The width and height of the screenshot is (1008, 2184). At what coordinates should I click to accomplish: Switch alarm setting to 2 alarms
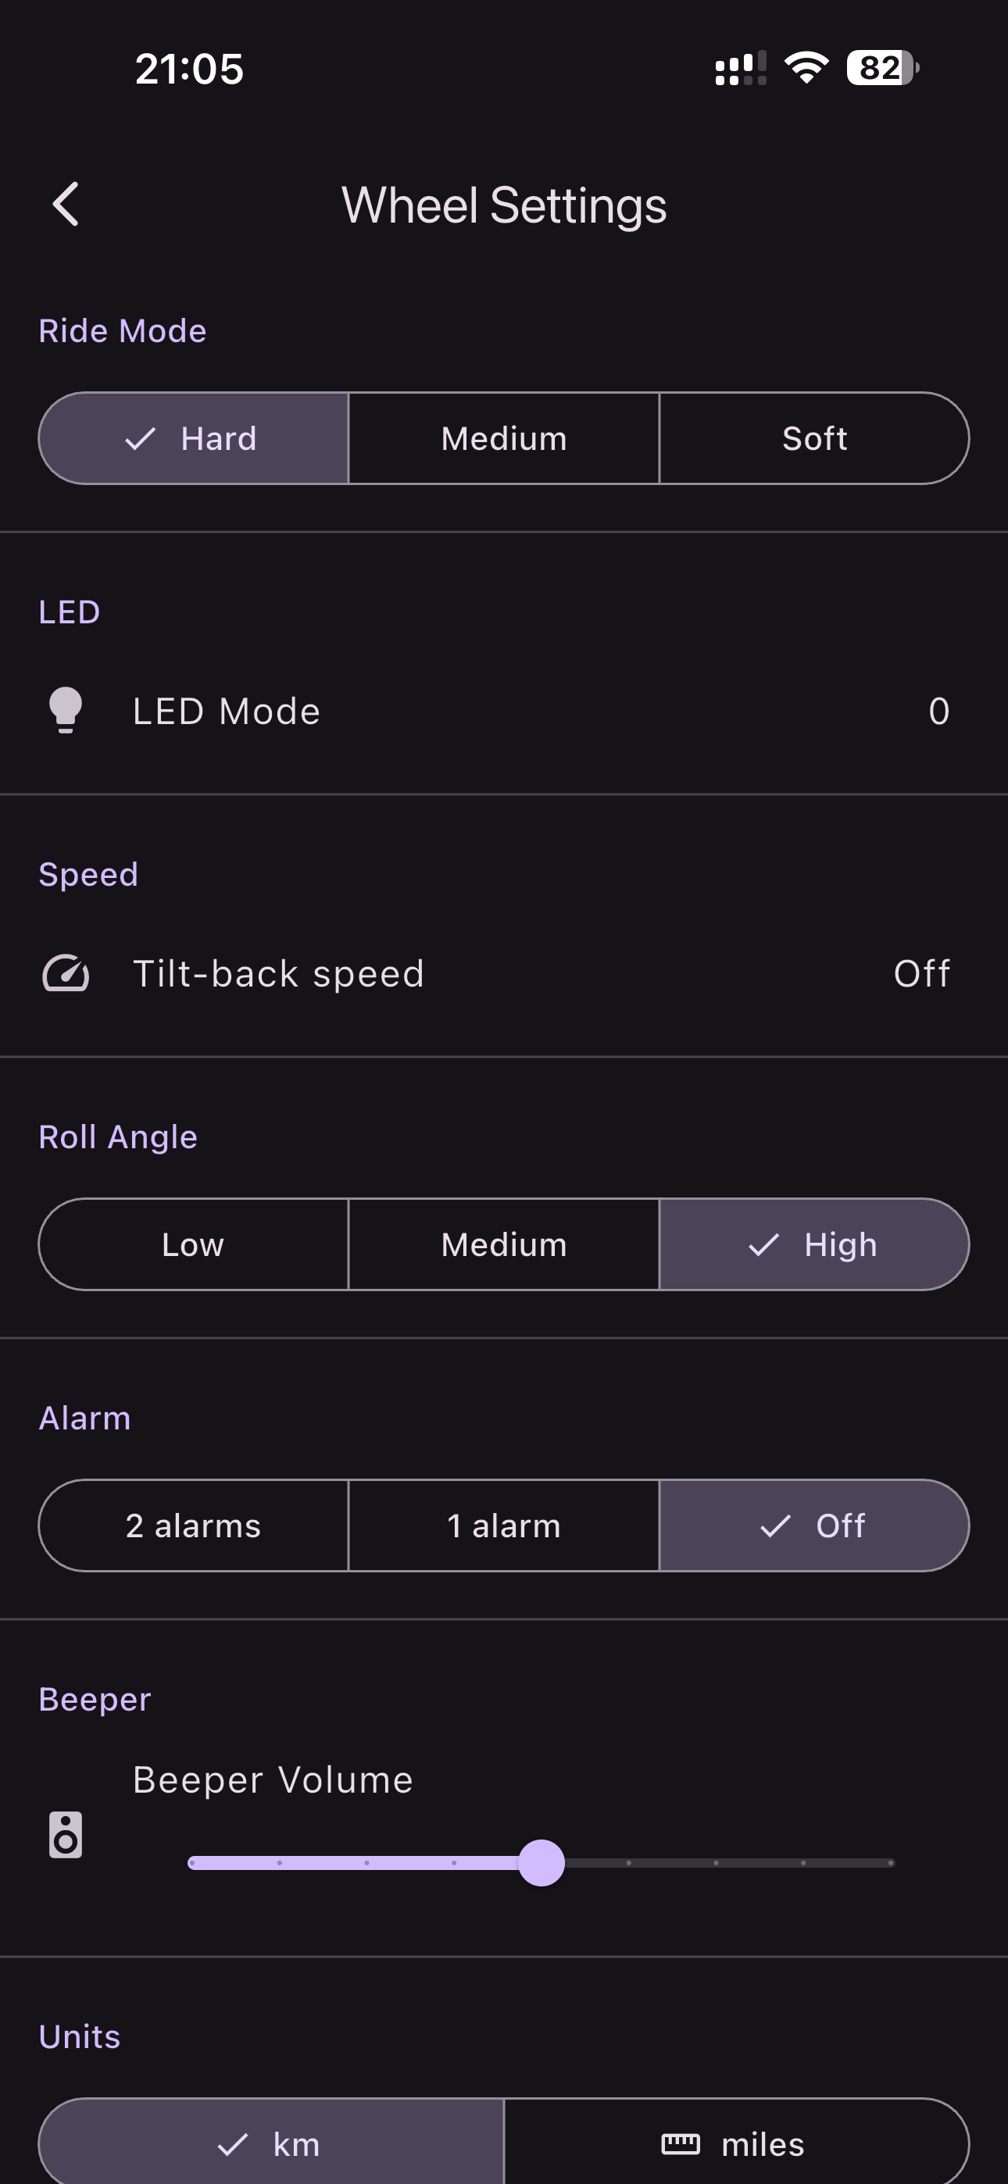point(194,1526)
